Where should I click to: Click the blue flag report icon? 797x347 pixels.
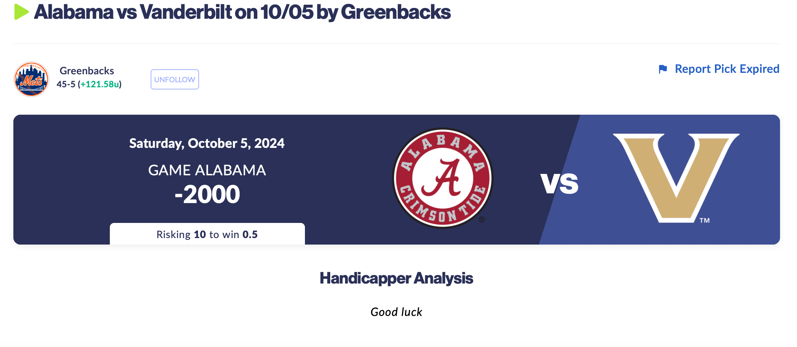tap(663, 69)
